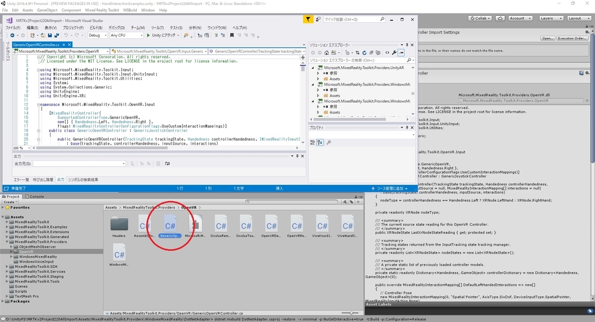Switch to シンボルの検索結果 tab
Viewport: 595px width, 322px height.
pos(83,180)
